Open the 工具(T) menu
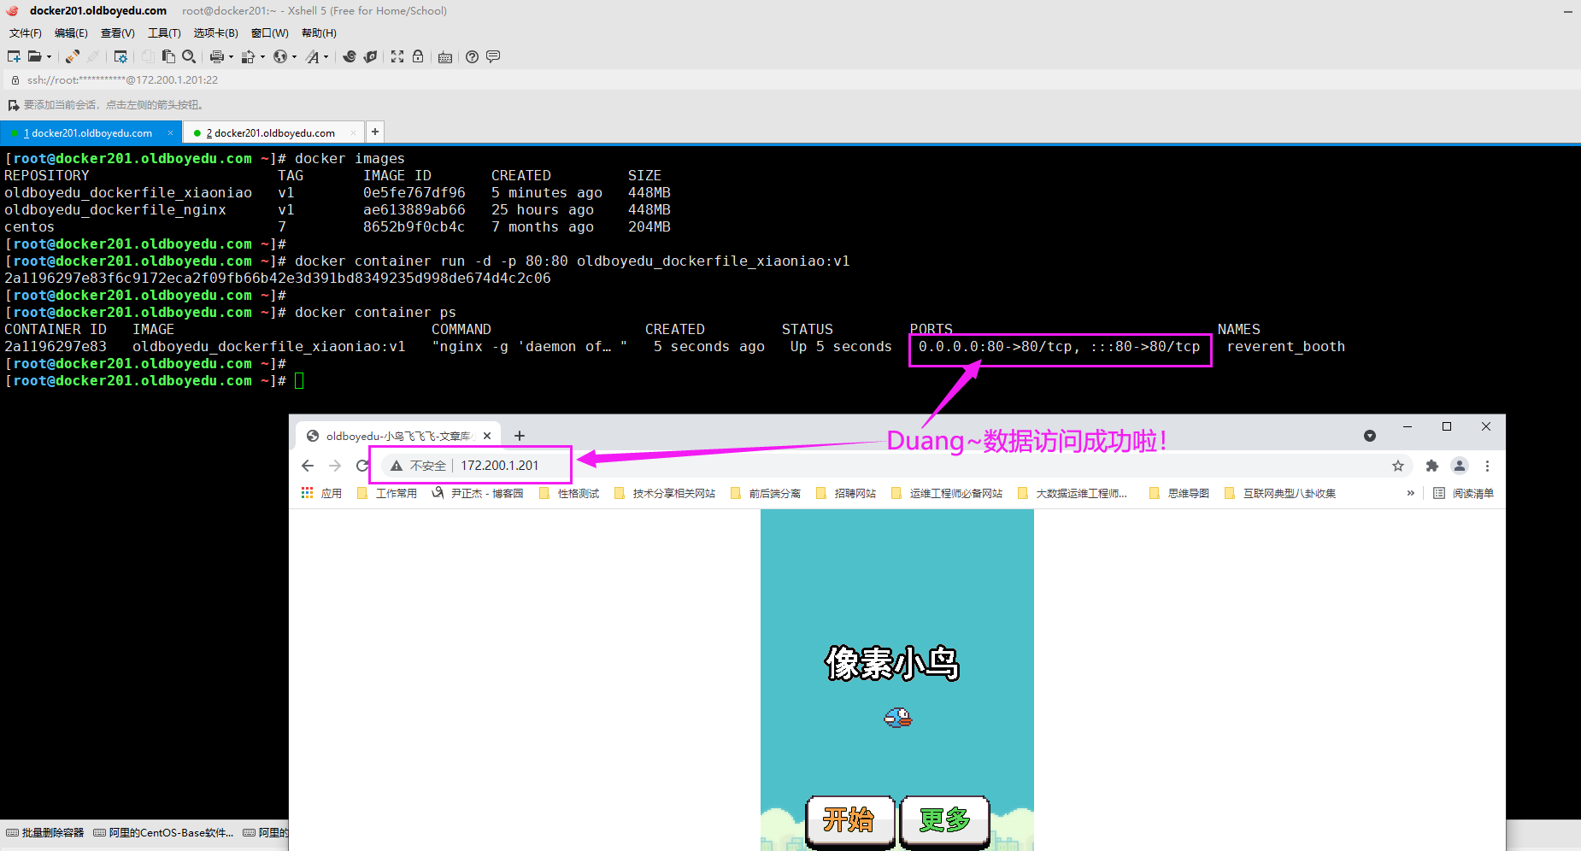 pyautogui.click(x=164, y=33)
